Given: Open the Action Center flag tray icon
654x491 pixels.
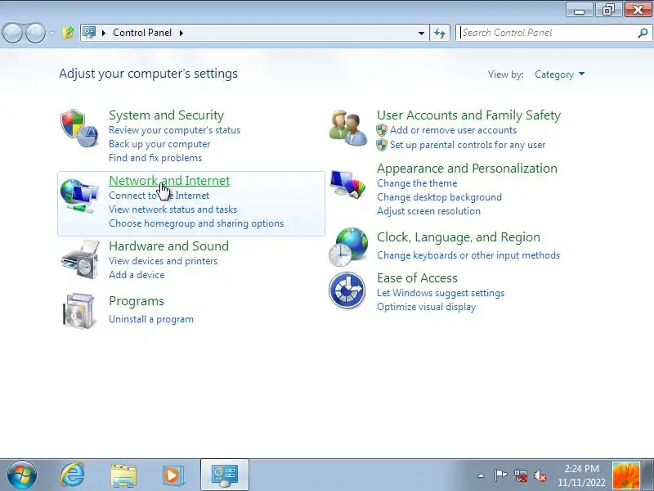Looking at the screenshot, I should coord(500,475).
